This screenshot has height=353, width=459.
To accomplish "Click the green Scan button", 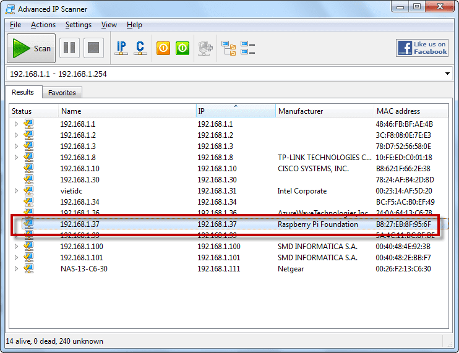I will [32, 48].
